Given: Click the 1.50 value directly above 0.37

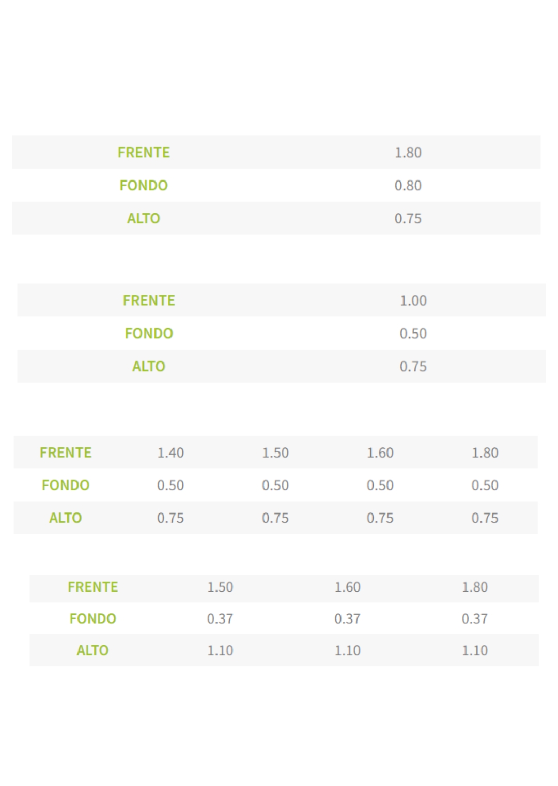Looking at the screenshot, I should point(220,587).
